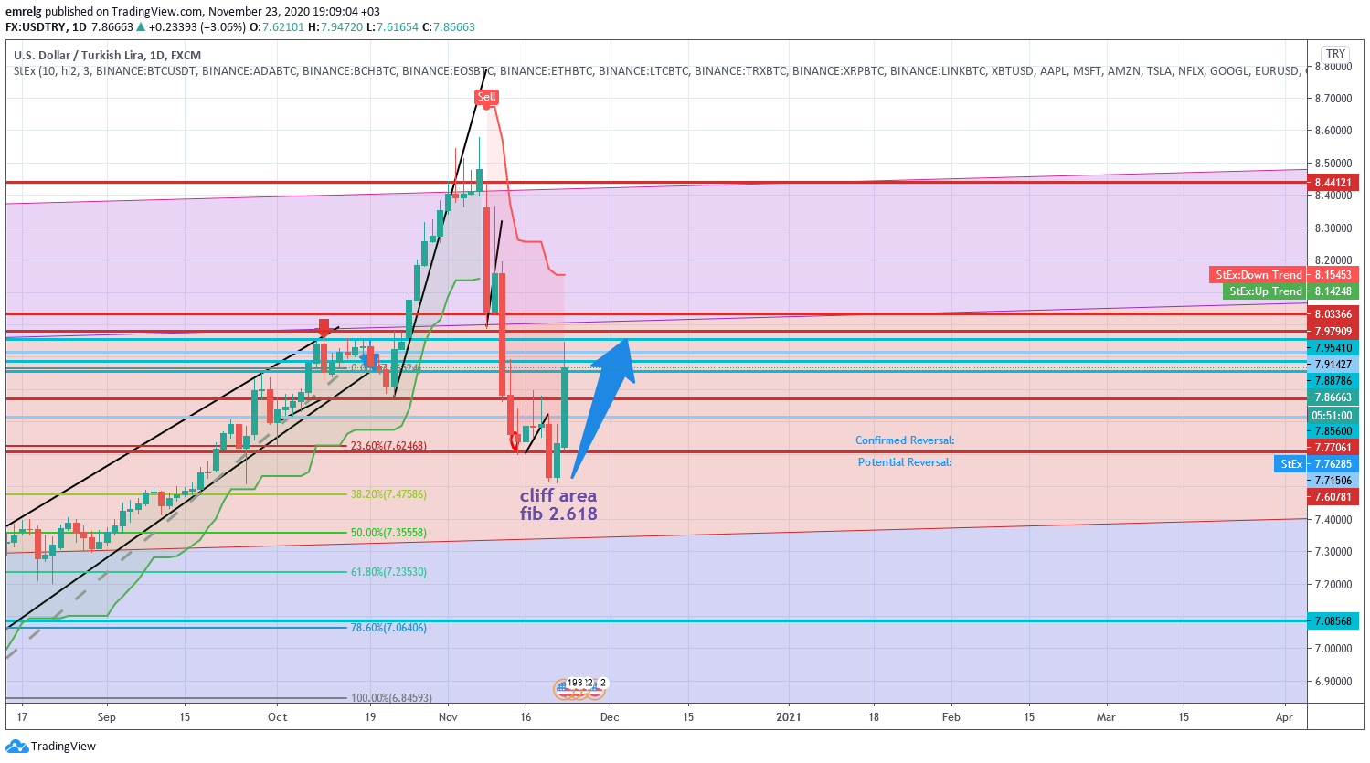
Task: Click the 6.90000 tick on price axis
Action: [x=1333, y=682]
